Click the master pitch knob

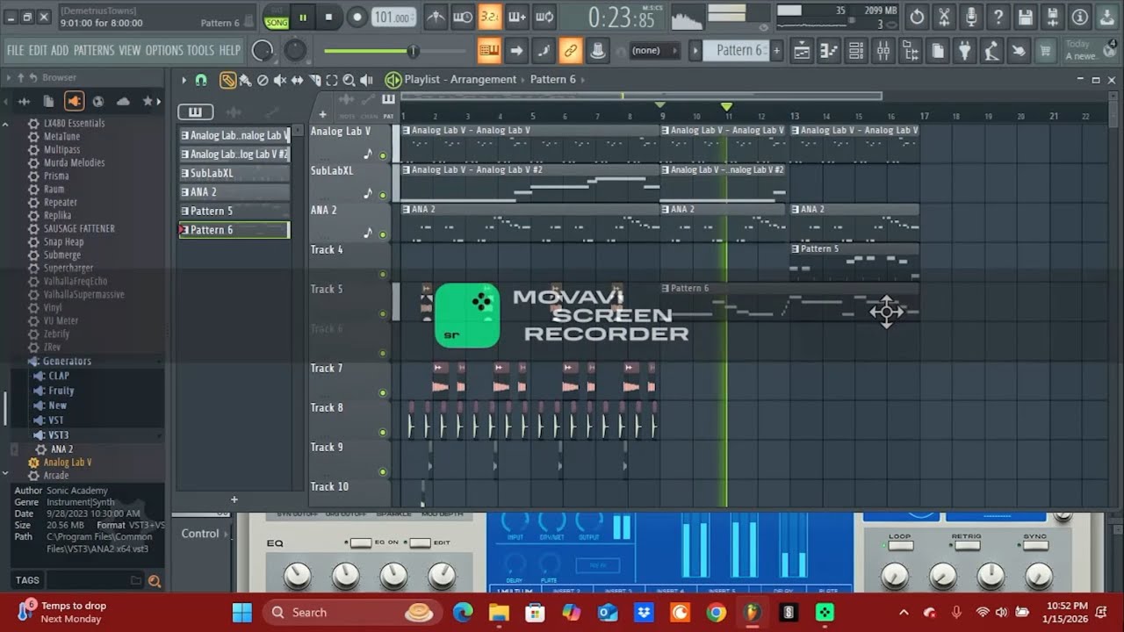click(296, 51)
